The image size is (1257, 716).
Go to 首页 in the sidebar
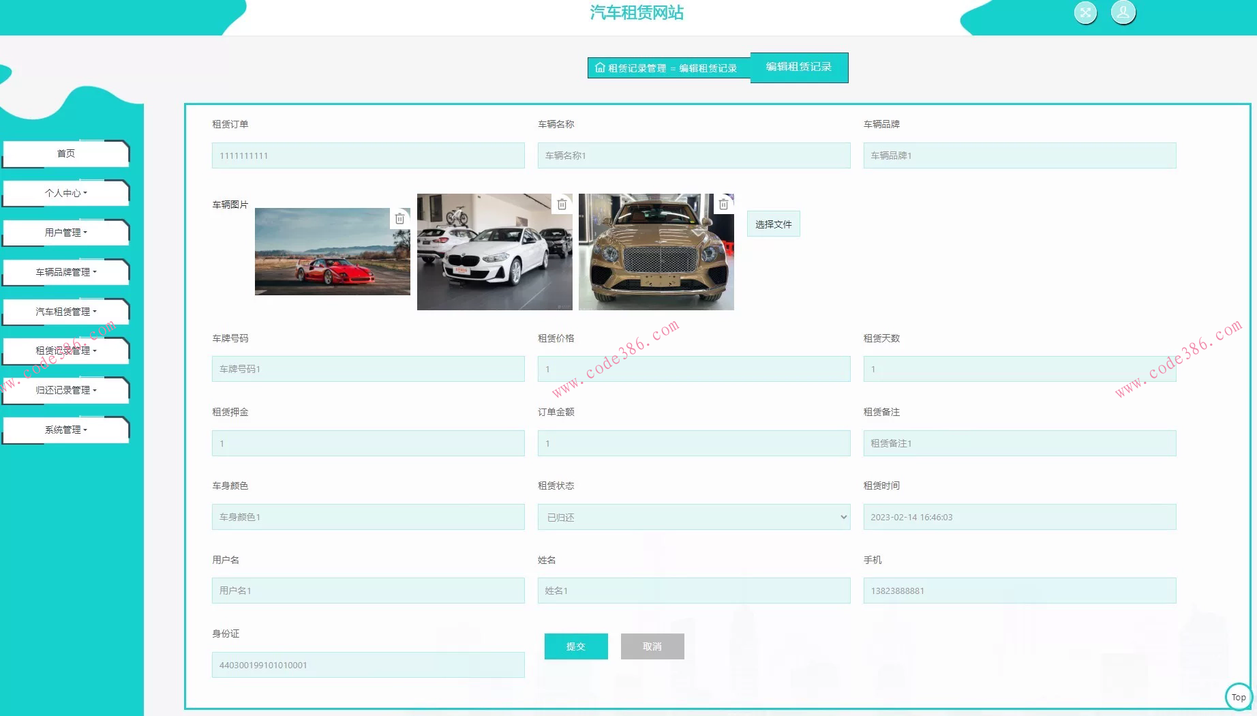[x=66, y=153]
